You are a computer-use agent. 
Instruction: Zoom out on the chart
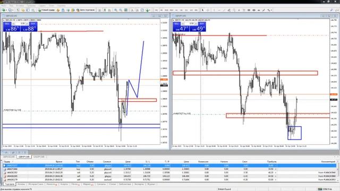[x=121, y=10]
